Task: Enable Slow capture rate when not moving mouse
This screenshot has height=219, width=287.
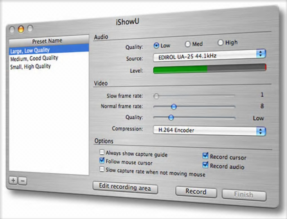Action: (102, 169)
